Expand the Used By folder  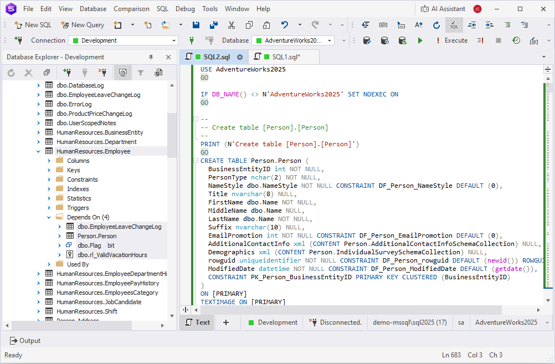49,264
